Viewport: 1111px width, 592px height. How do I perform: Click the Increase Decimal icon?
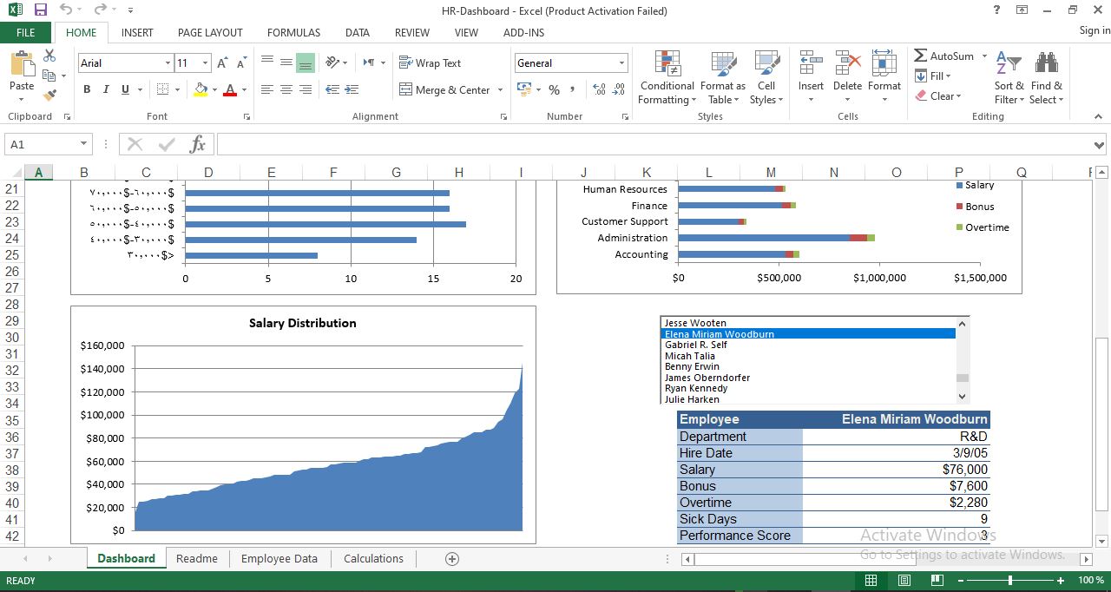tap(599, 87)
